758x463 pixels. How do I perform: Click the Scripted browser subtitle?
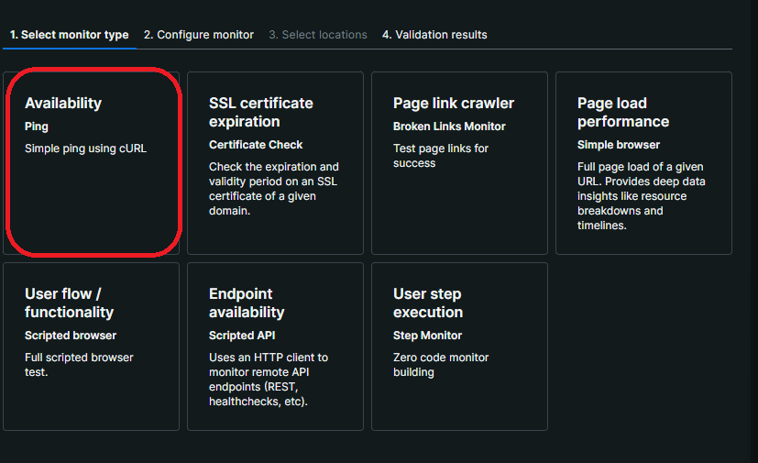coord(71,336)
